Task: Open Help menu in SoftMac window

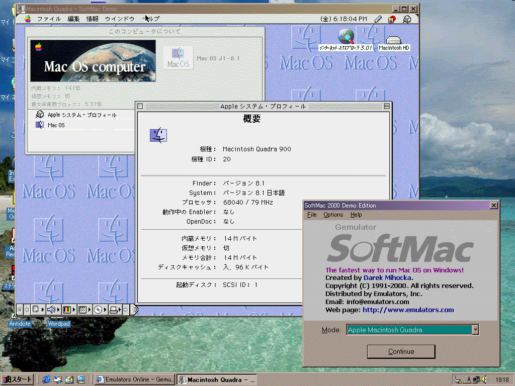Action: point(356,215)
